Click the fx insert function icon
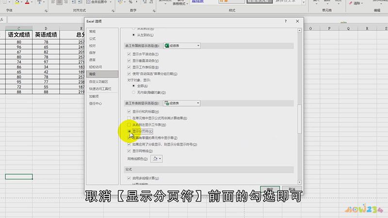The width and height of the screenshot is (388, 218). (2, 19)
